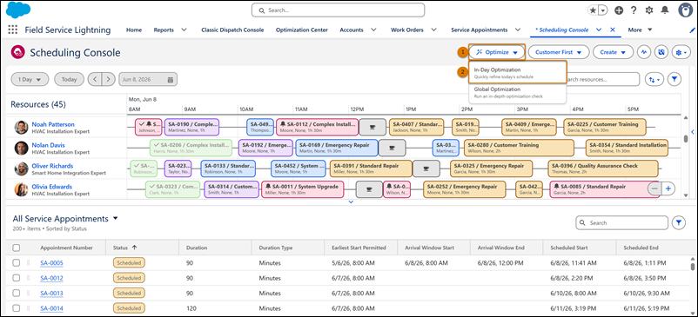The width and height of the screenshot is (698, 317).
Task: Click the appointments list Search field
Action: (x=622, y=223)
